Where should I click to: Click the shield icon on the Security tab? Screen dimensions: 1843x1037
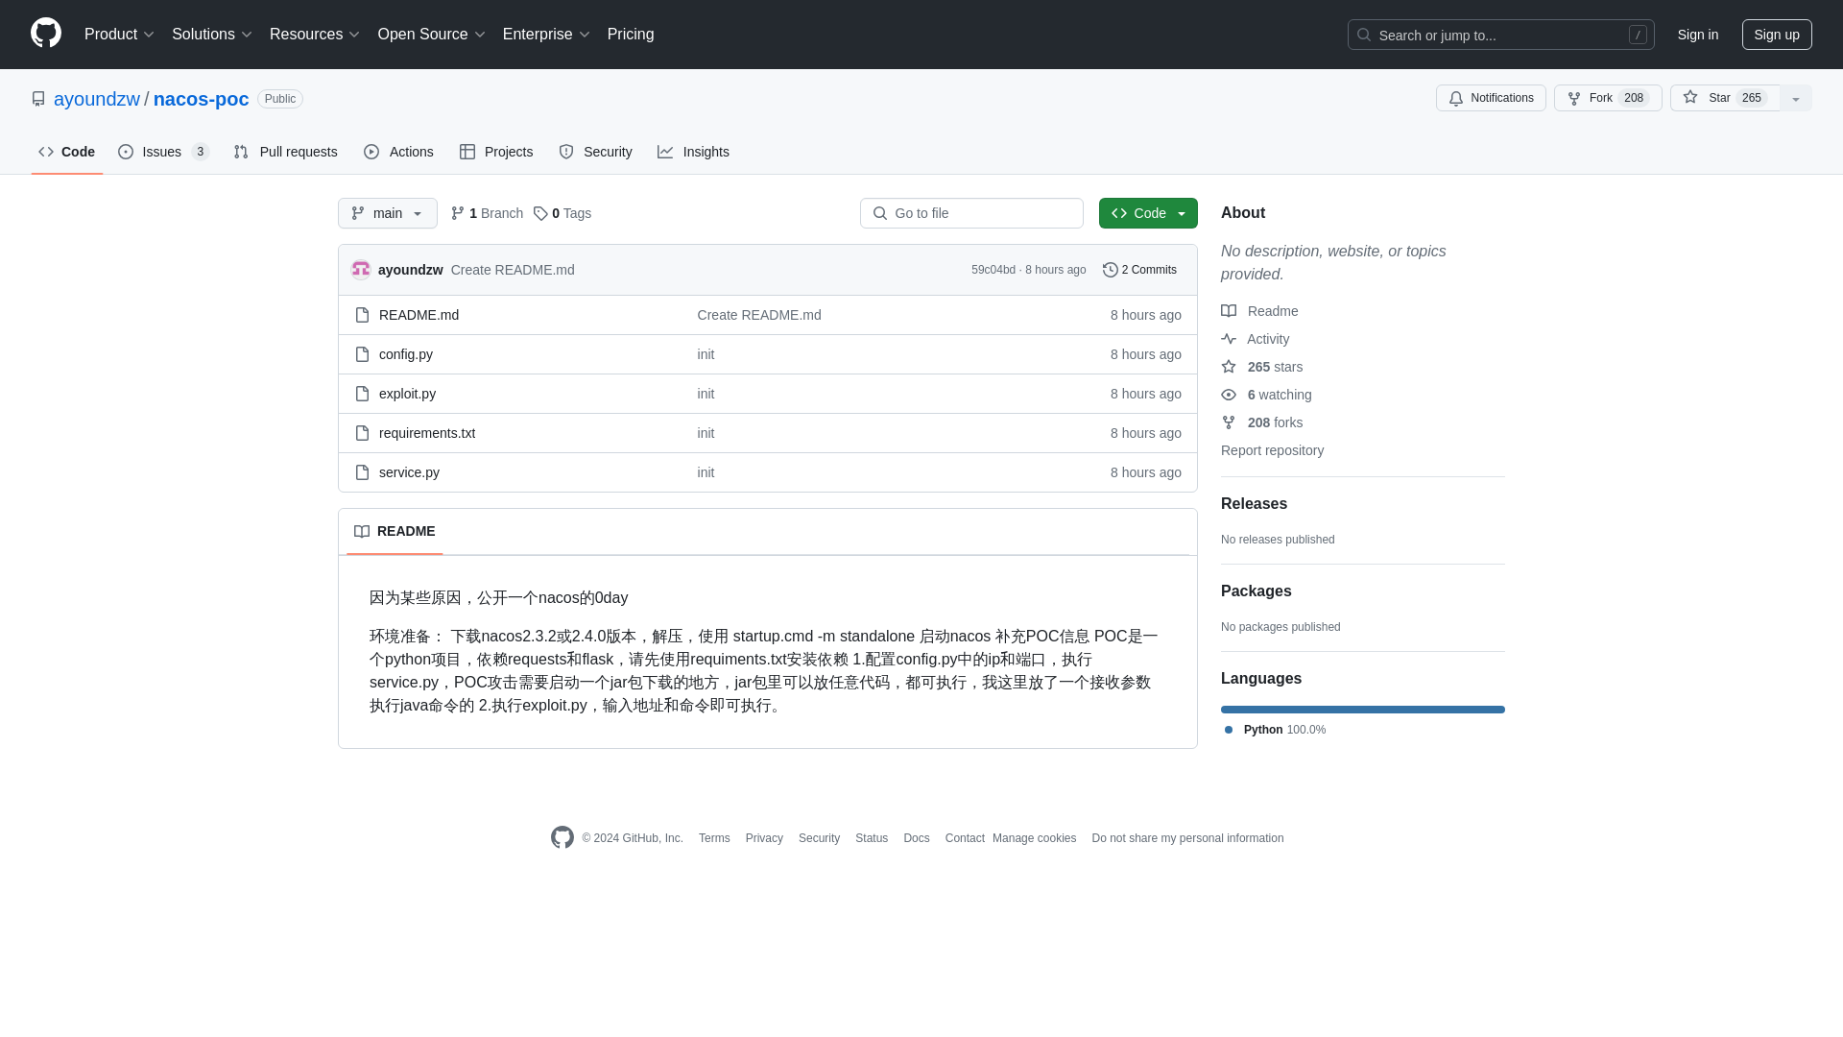pos(566,152)
